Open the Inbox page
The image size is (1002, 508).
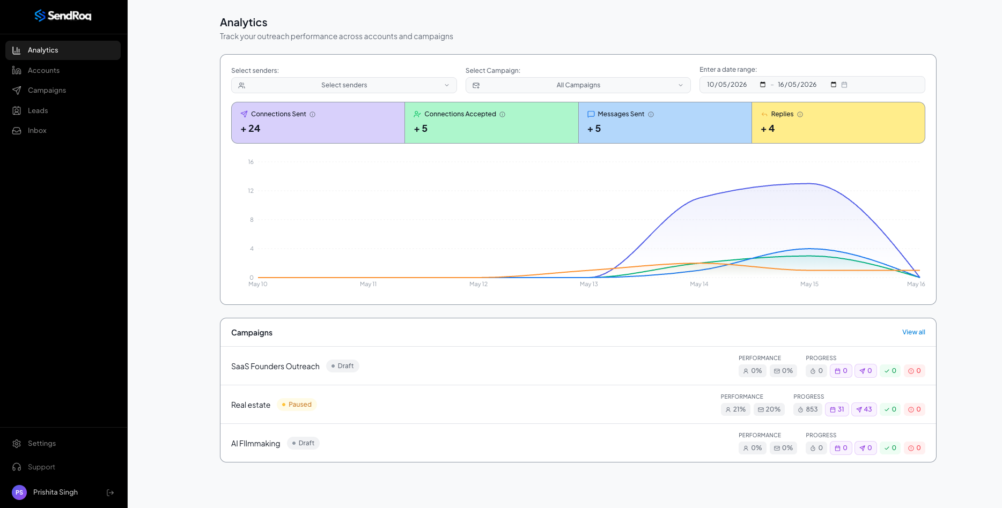(x=63, y=131)
